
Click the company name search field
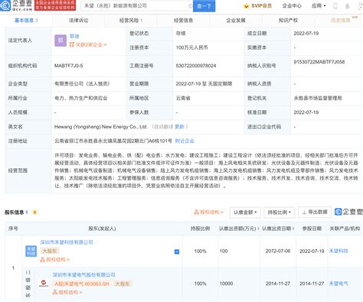(x=136, y=5)
